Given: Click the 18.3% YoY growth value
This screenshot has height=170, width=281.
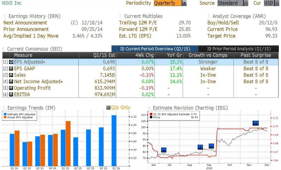Looking at the screenshot, I should [176, 62].
